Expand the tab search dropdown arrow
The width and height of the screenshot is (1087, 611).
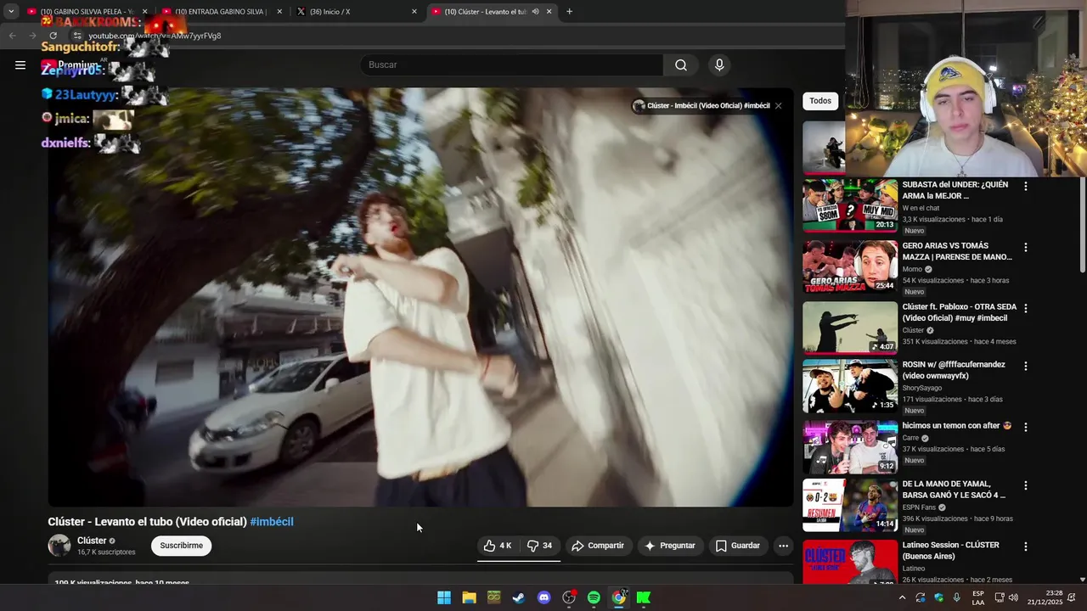pyautogui.click(x=11, y=12)
